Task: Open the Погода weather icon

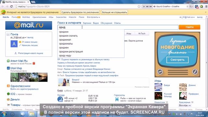Action: (60, 99)
